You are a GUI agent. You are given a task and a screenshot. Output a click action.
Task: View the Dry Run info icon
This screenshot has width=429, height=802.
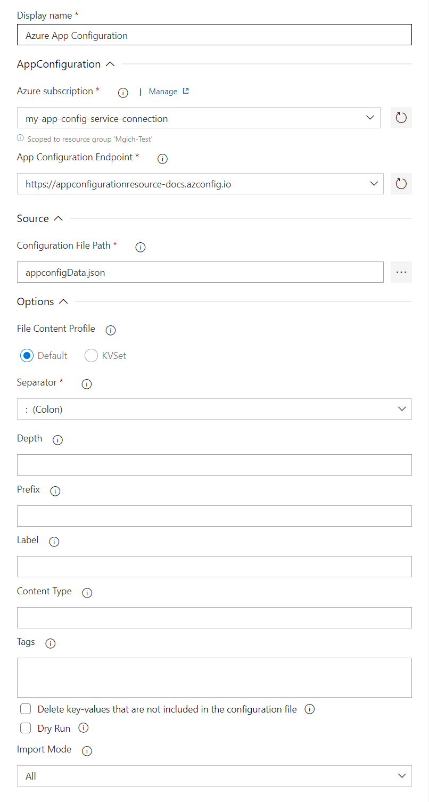point(83,728)
